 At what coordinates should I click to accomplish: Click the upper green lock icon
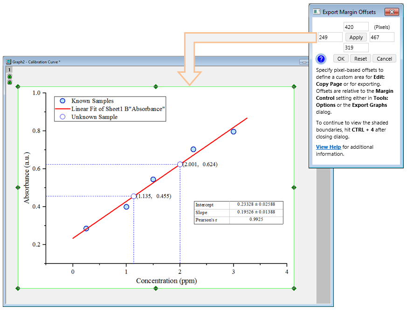tap(9, 76)
